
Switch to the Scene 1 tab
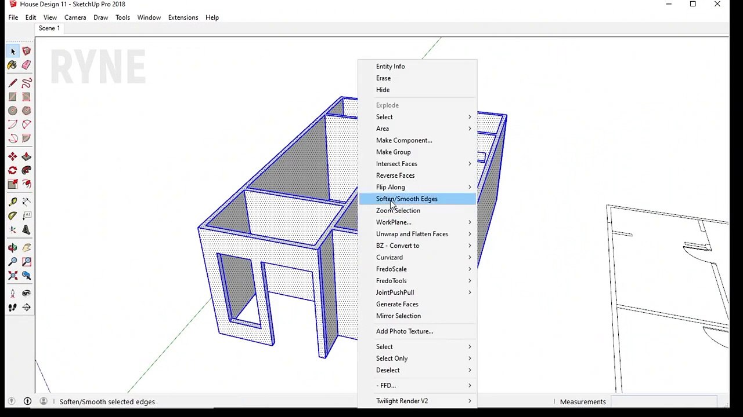49,28
